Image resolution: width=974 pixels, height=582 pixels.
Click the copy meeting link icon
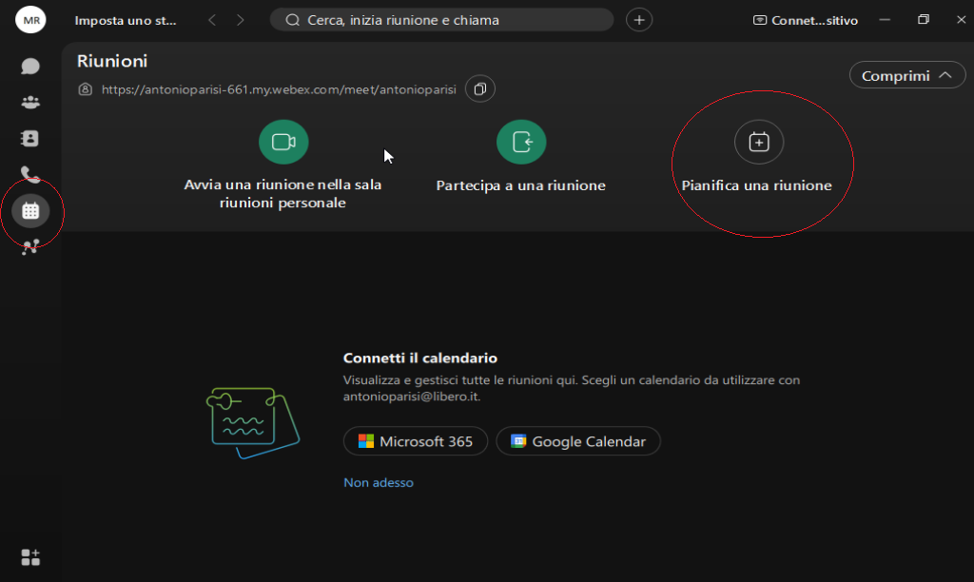[x=480, y=88]
